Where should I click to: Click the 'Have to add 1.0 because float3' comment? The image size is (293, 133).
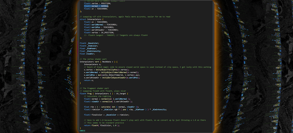pyautogui.click(x=145, y=120)
